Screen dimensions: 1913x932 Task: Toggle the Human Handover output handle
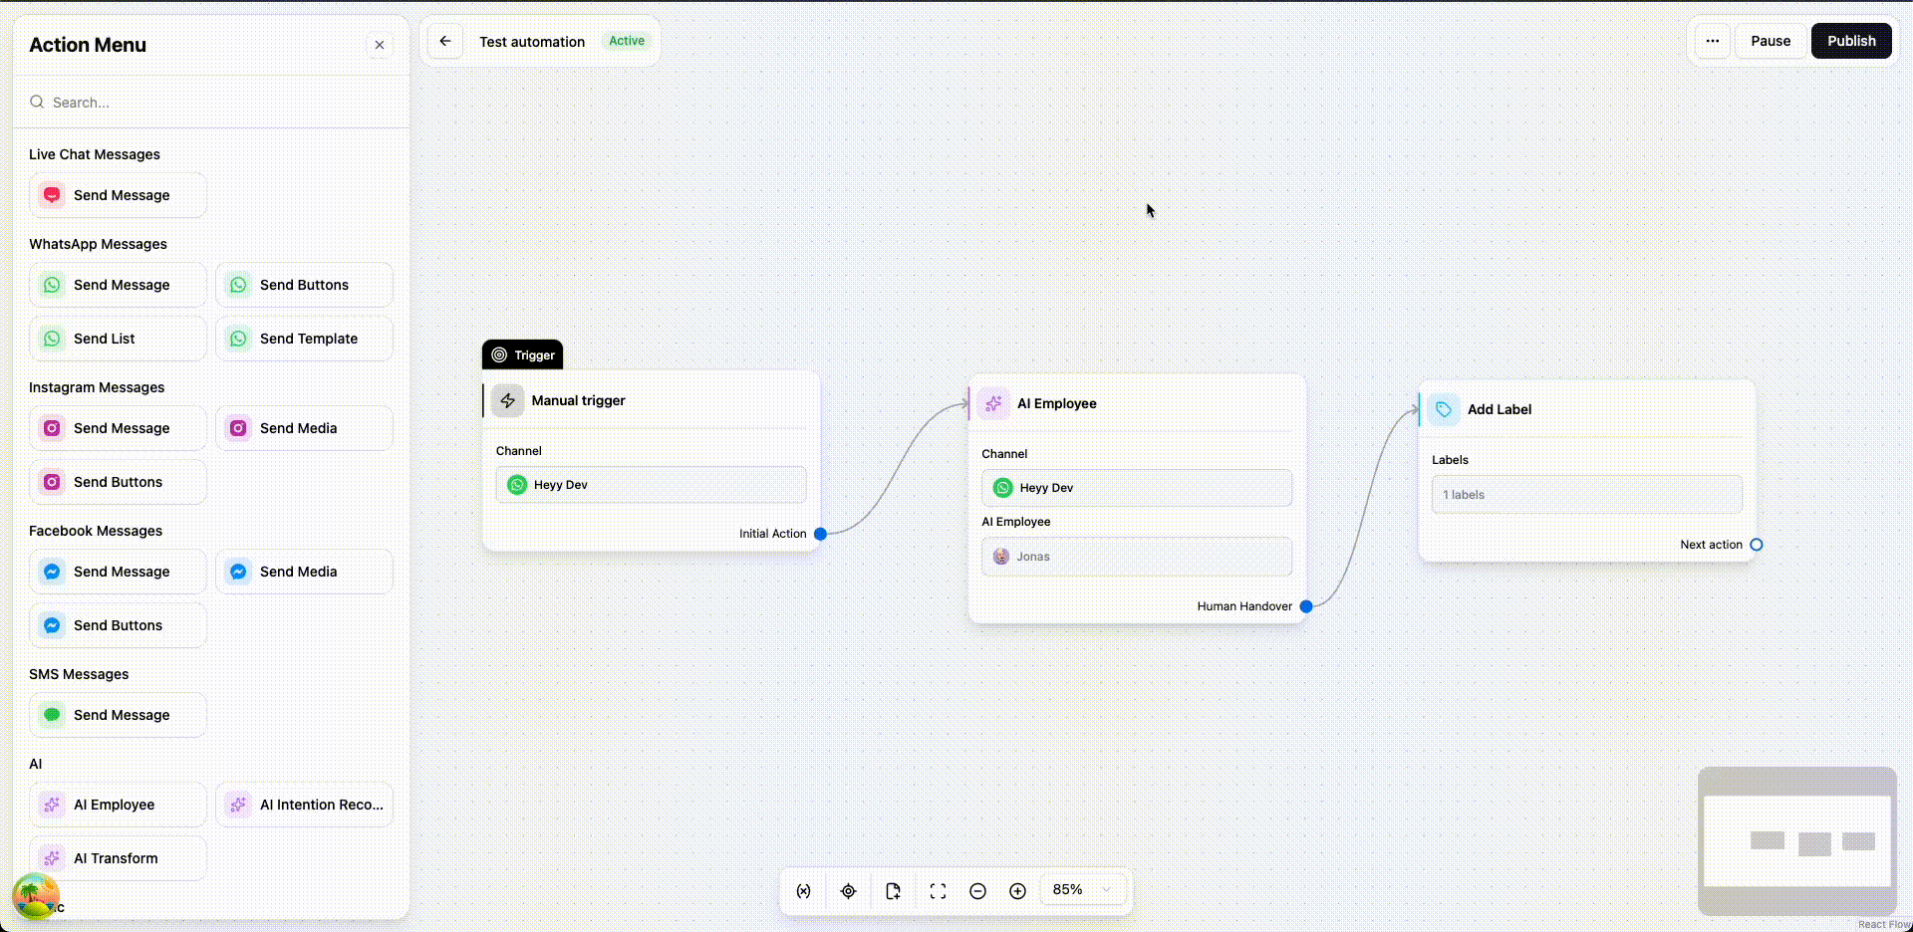[1306, 605]
